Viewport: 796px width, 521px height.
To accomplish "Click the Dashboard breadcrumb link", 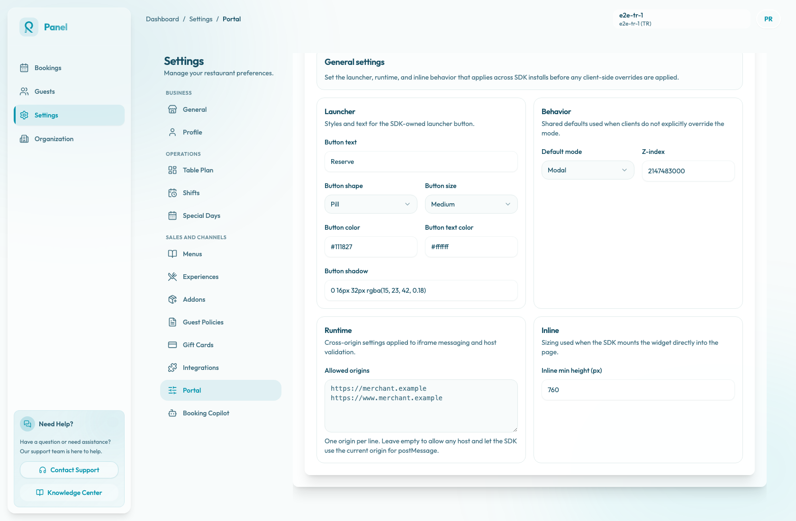I will pyautogui.click(x=163, y=19).
